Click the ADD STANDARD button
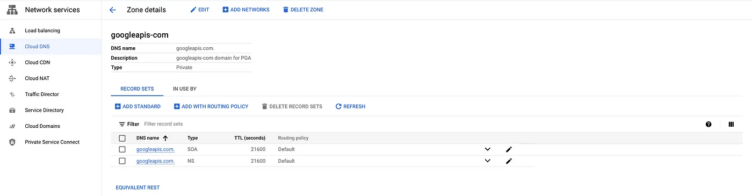The height and width of the screenshot is (196, 752). coord(138,106)
